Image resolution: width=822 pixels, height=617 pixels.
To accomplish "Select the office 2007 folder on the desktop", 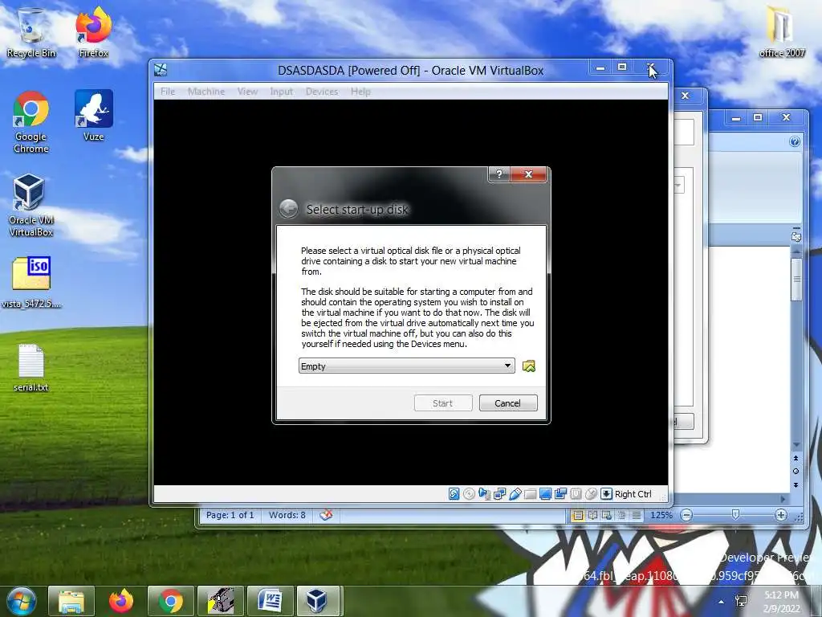I will click(x=782, y=32).
